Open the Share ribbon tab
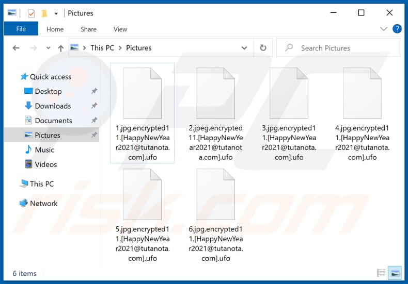Screen dimensions: 408x284 click(88, 29)
